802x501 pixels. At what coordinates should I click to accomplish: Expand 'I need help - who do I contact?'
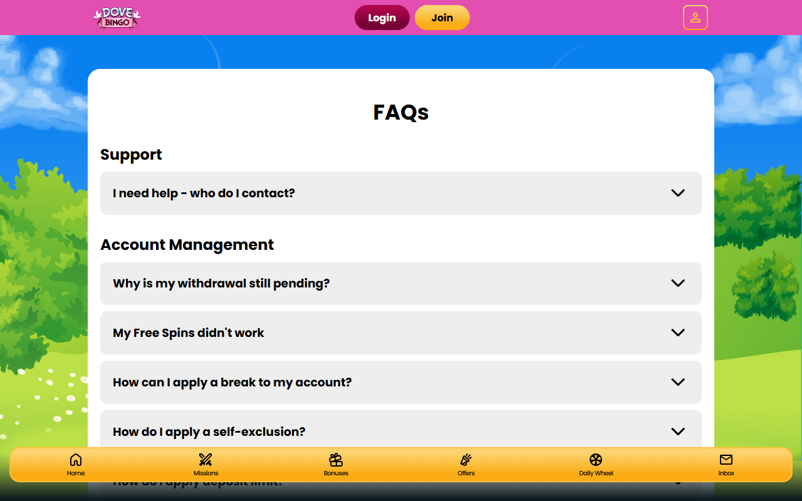click(400, 193)
